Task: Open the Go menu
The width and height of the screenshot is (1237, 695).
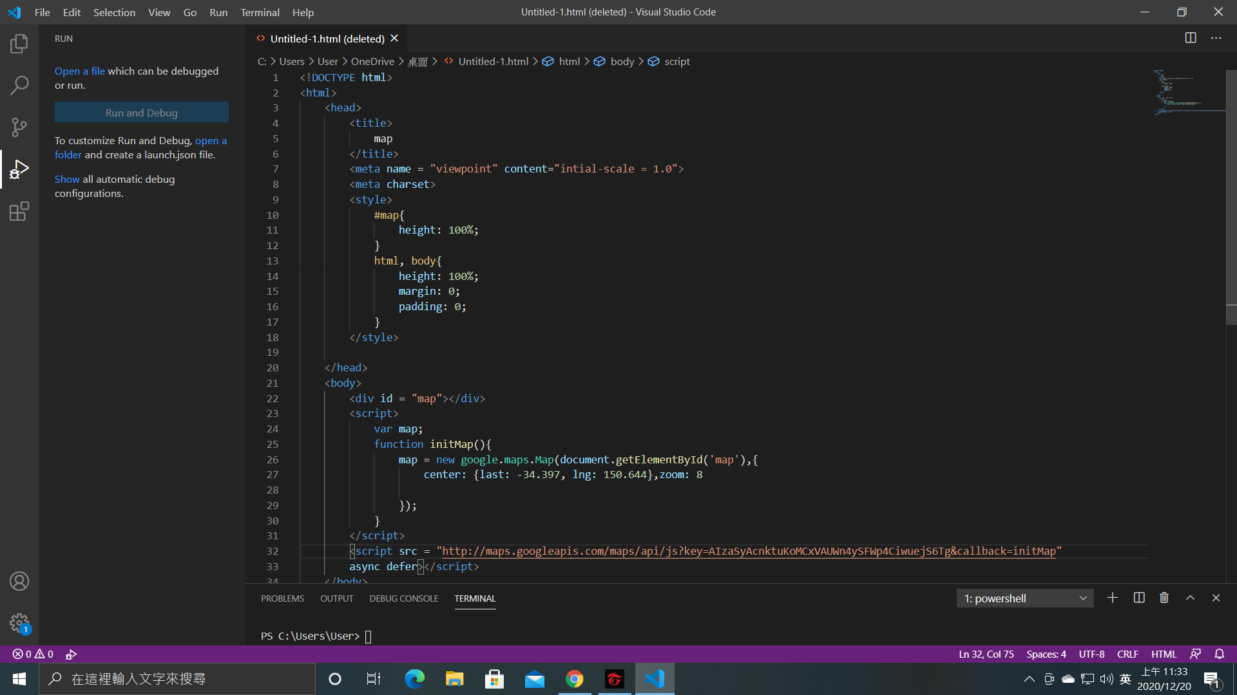Action: [x=189, y=12]
